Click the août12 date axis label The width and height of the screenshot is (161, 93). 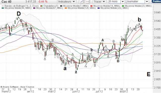pyautogui.click(x=124, y=91)
